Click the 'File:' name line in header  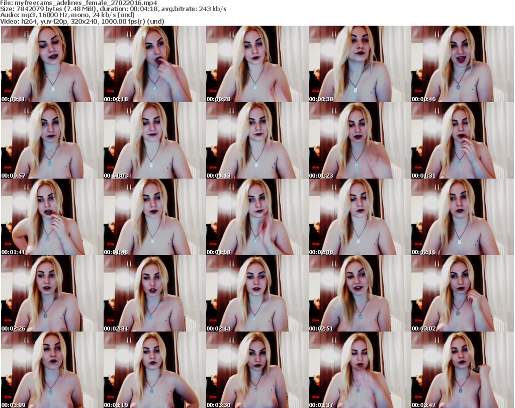click(x=79, y=3)
